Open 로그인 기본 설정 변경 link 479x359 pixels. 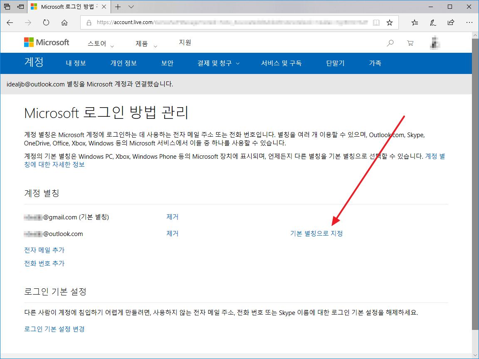tap(54, 329)
